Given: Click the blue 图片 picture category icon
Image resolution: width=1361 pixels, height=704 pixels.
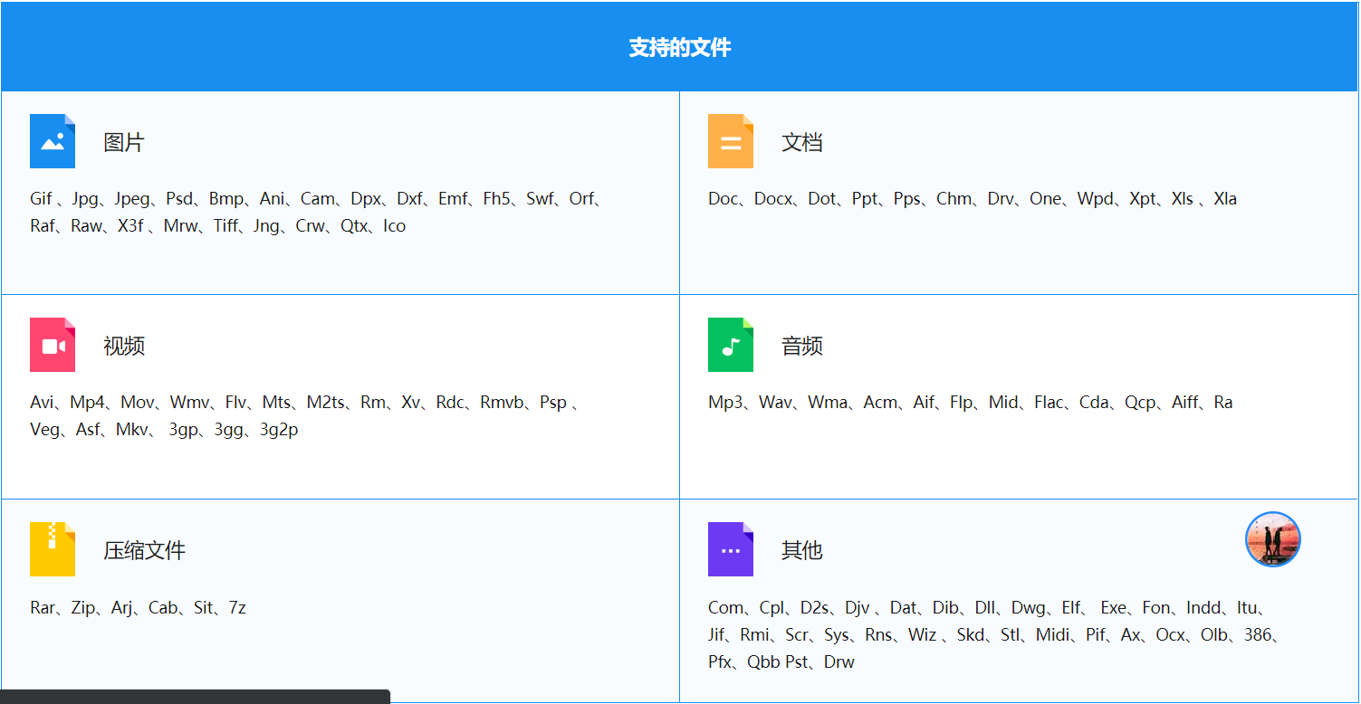Looking at the screenshot, I should click(x=52, y=141).
